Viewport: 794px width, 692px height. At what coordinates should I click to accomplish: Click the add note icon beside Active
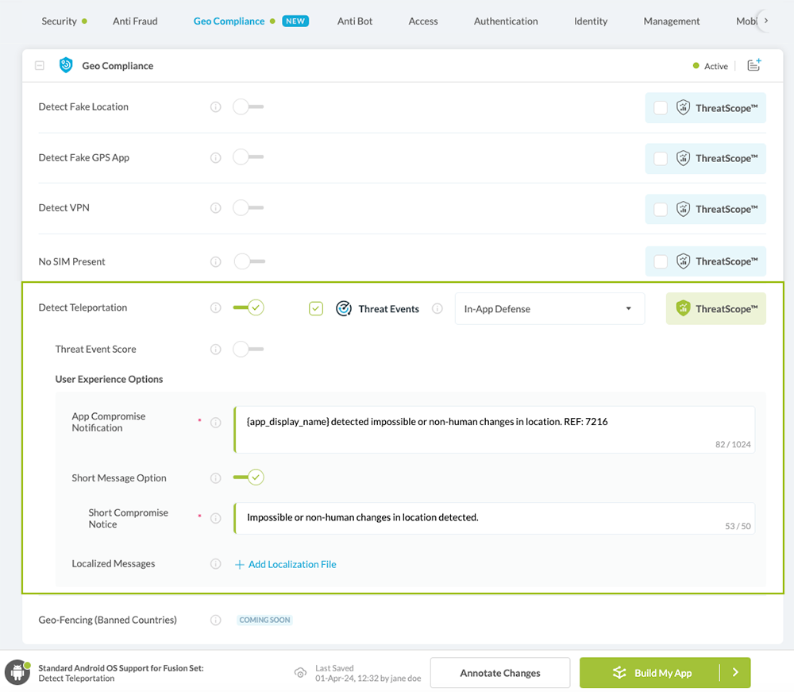point(754,66)
